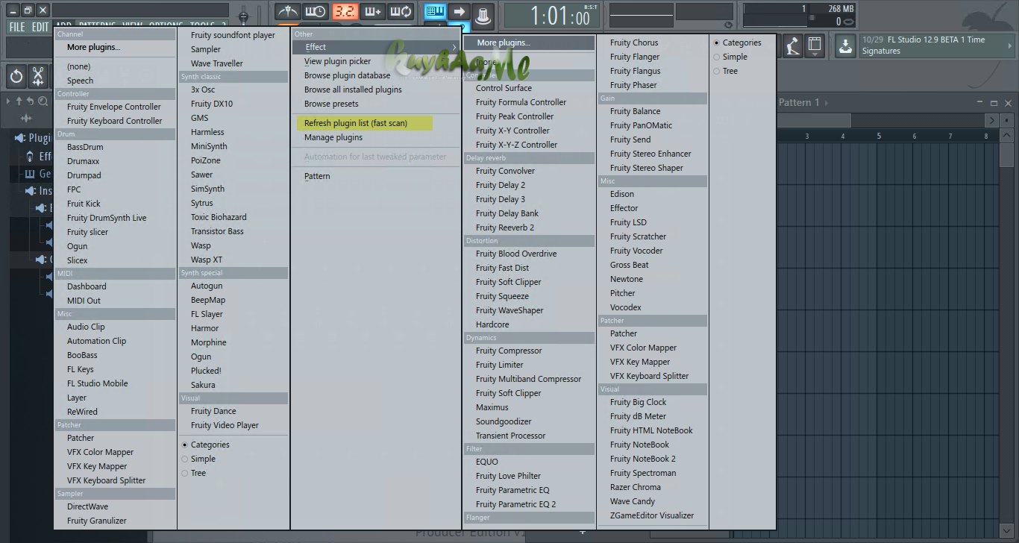Add Edison audio editor
Screen dimensions: 1019x543
[x=622, y=194]
